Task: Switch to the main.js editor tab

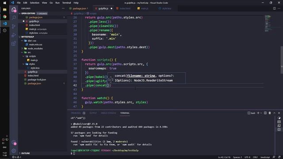Action: (144, 8)
